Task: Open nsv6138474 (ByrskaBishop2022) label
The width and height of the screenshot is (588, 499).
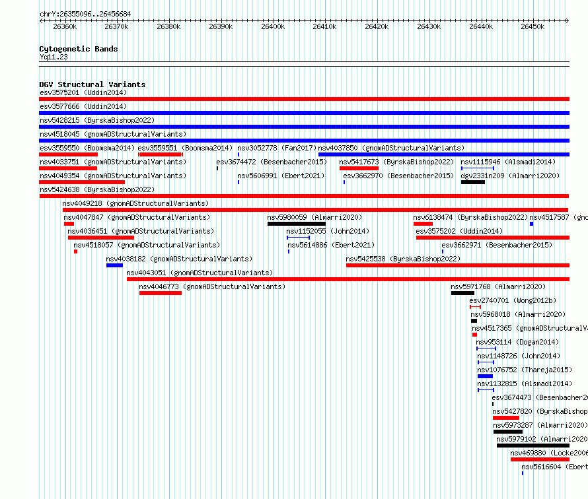Action: point(470,217)
